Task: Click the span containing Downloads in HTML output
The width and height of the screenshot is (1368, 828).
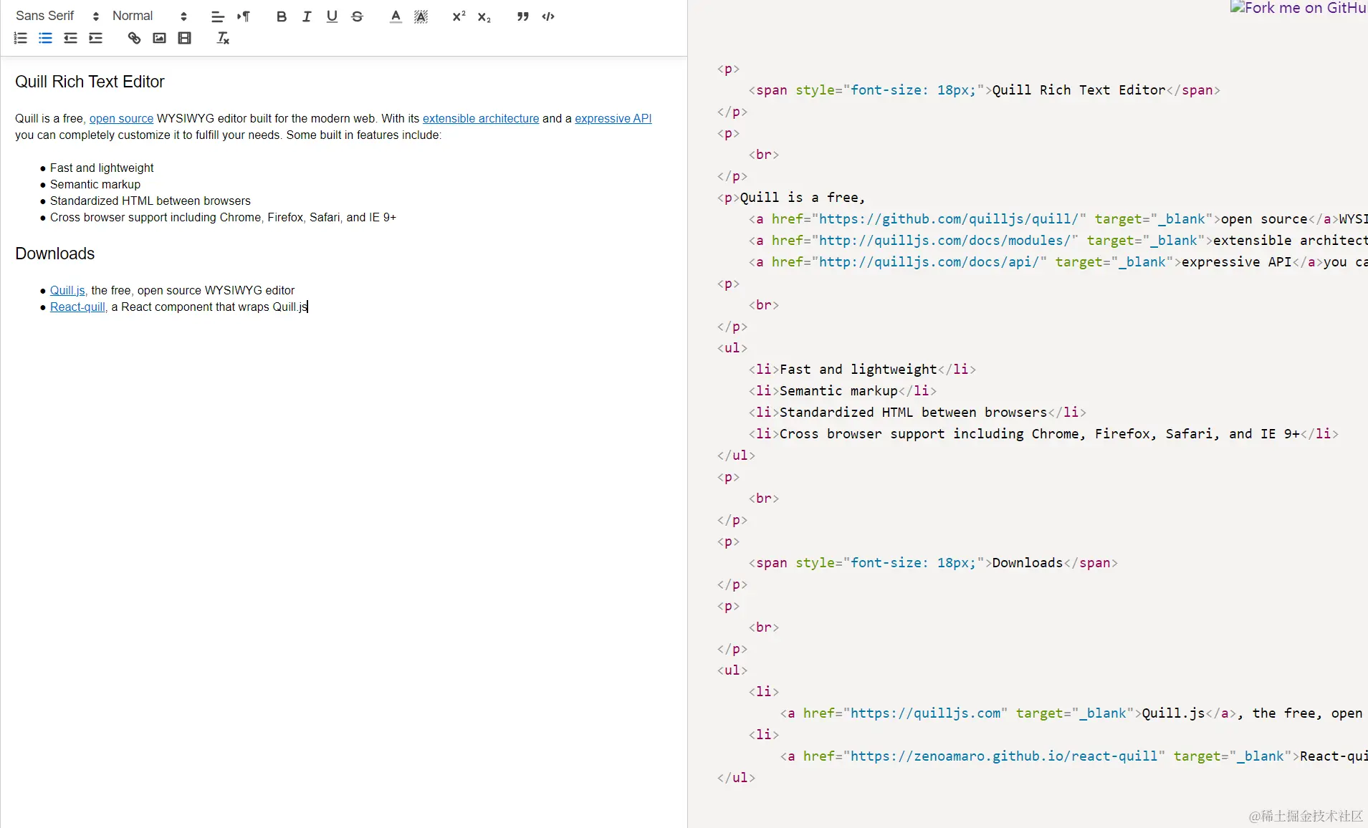Action: click(933, 563)
